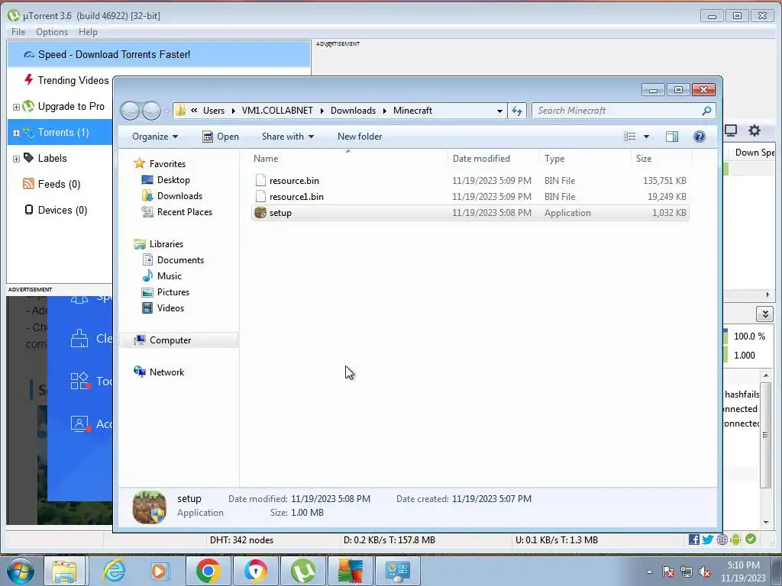
Task: Launch Google Chrome from taskbar
Action: click(x=208, y=571)
